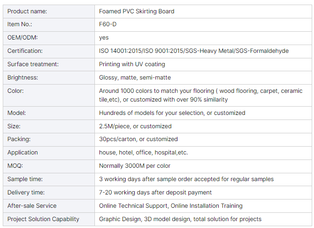The width and height of the screenshot is (314, 228).
Task: Click the 'Sample time:' label
Action: pos(27,179)
